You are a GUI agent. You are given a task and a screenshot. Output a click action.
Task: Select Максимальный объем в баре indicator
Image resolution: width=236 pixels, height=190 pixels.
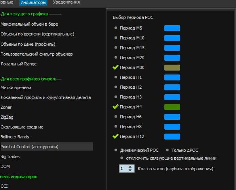pyautogui.click(x=29, y=24)
